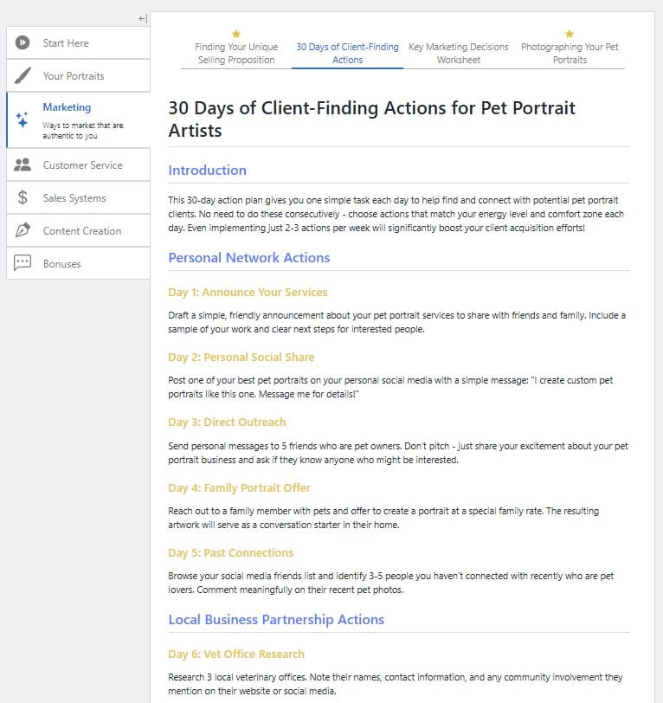Click the Personal Network Actions heading
This screenshot has width=663, height=703.
248,258
